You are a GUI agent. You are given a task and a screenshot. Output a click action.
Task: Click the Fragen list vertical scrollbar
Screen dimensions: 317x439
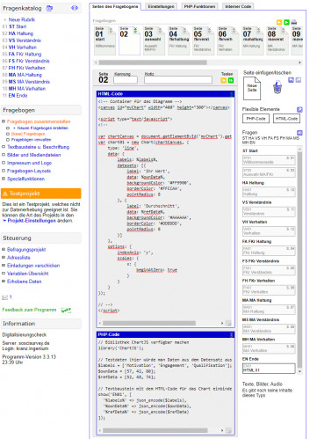[299, 260]
